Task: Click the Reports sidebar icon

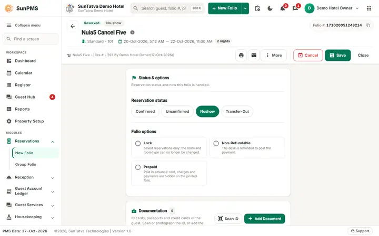Action: [x=9, y=109]
